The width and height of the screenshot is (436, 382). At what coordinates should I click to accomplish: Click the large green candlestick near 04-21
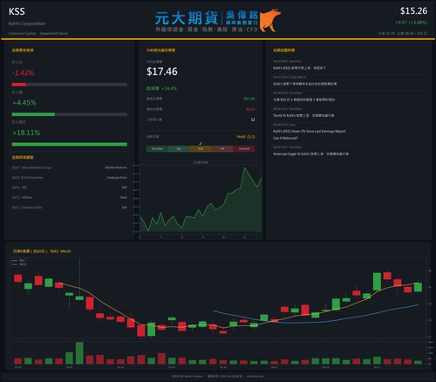[x=377, y=281]
